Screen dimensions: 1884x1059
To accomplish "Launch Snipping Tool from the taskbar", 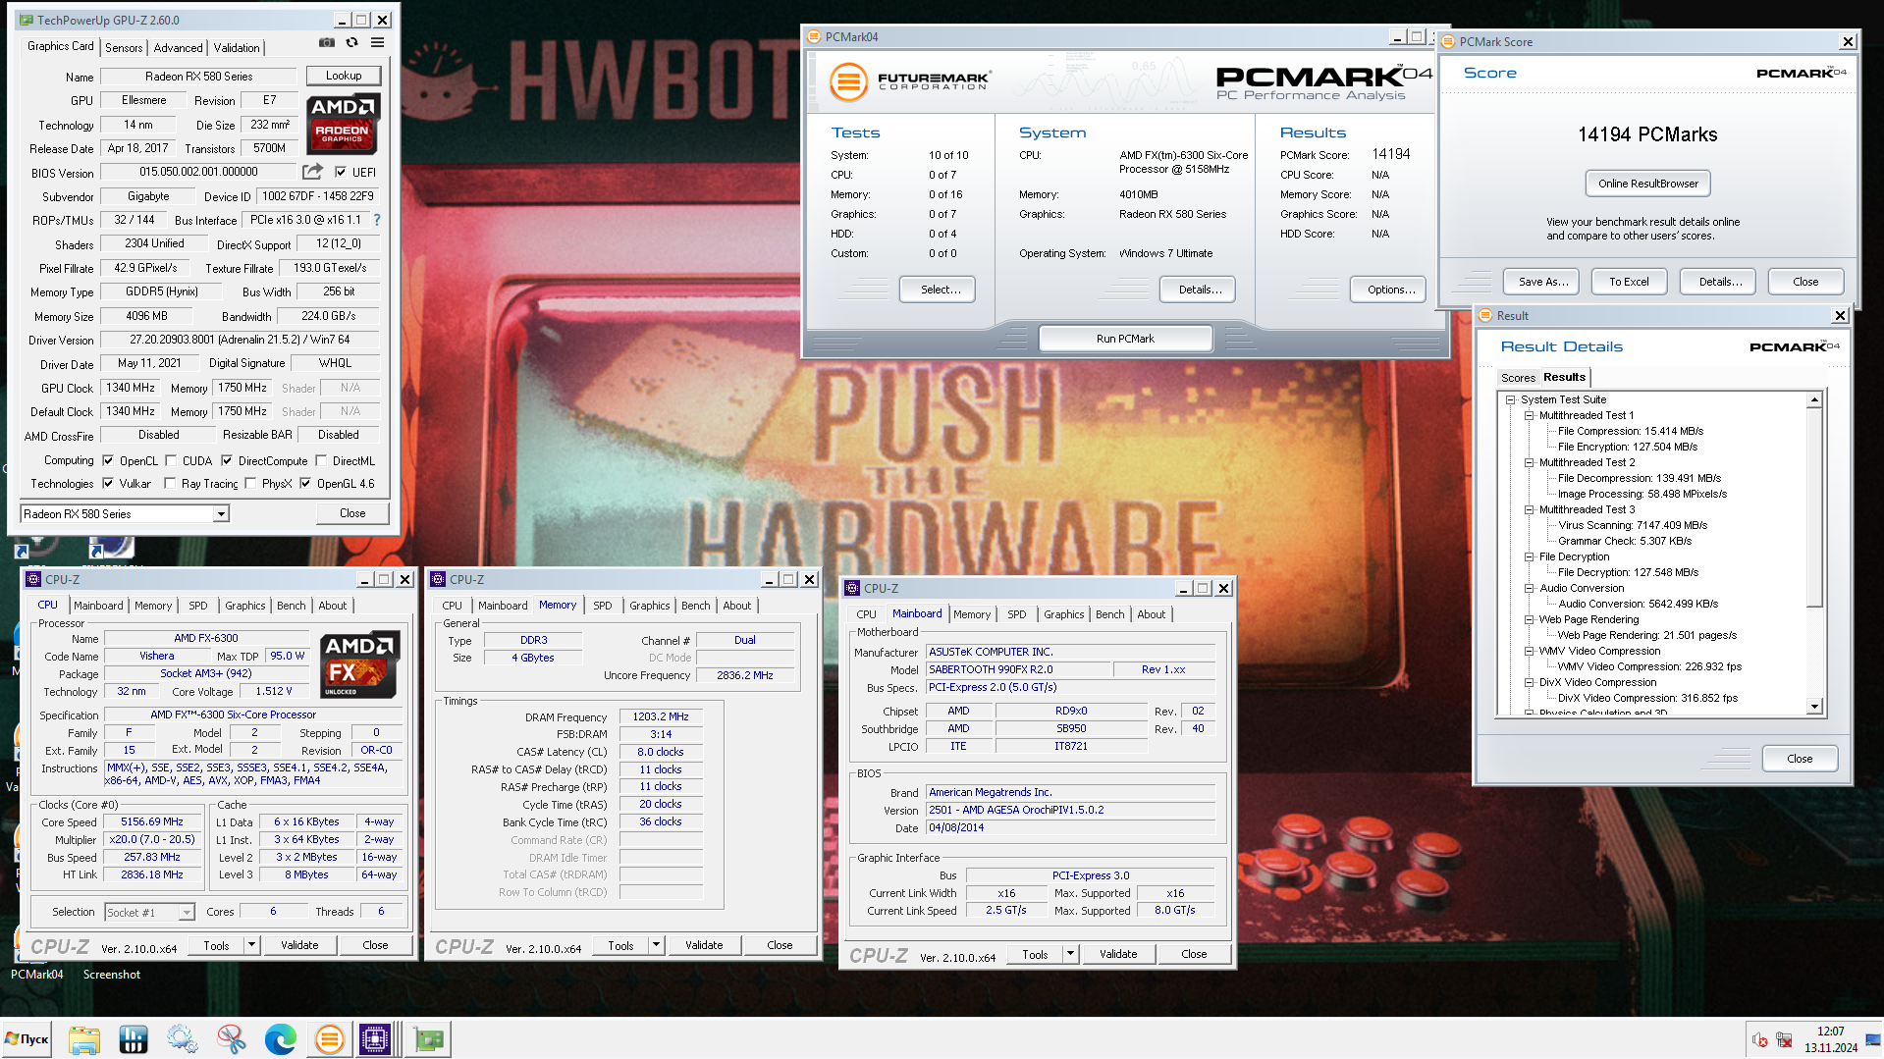I will (x=232, y=1039).
